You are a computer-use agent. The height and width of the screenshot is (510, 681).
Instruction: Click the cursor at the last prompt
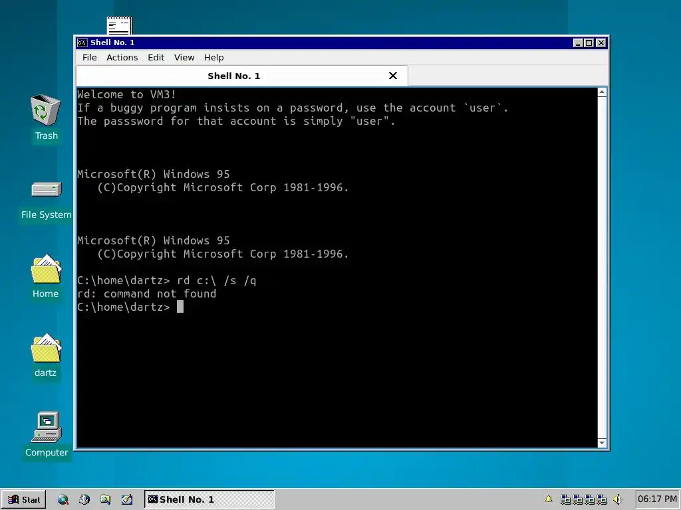[x=180, y=307]
